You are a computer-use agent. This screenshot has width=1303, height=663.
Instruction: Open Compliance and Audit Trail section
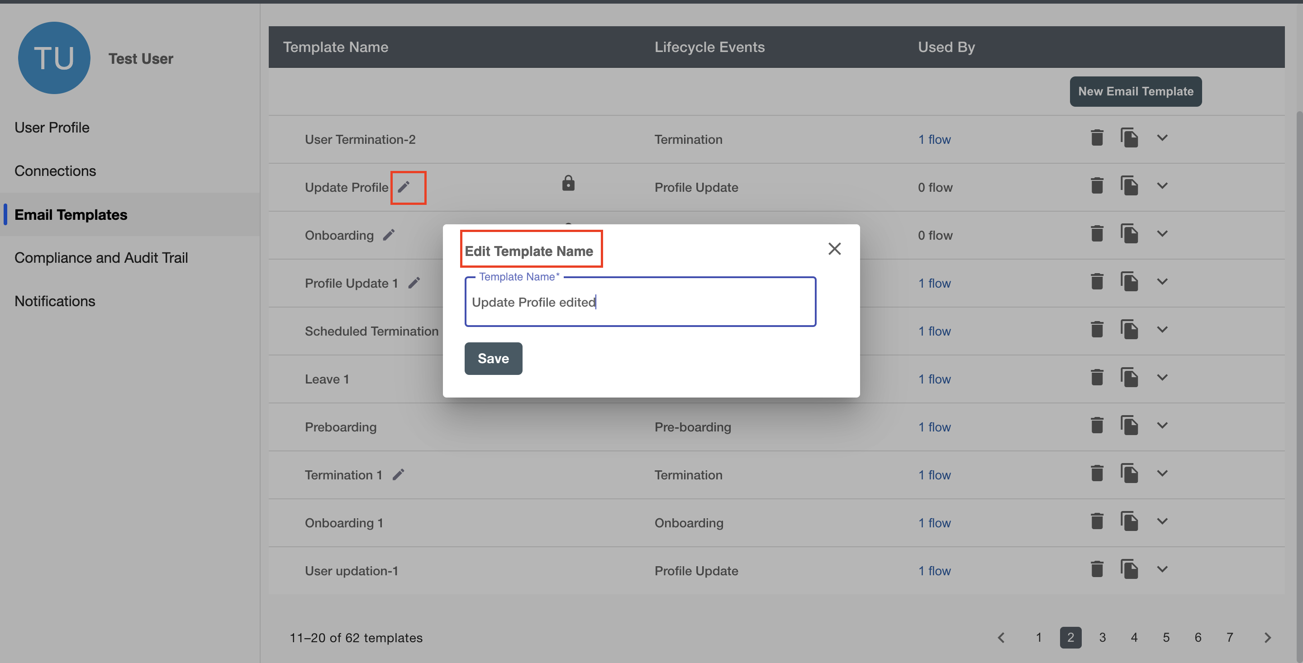(101, 258)
